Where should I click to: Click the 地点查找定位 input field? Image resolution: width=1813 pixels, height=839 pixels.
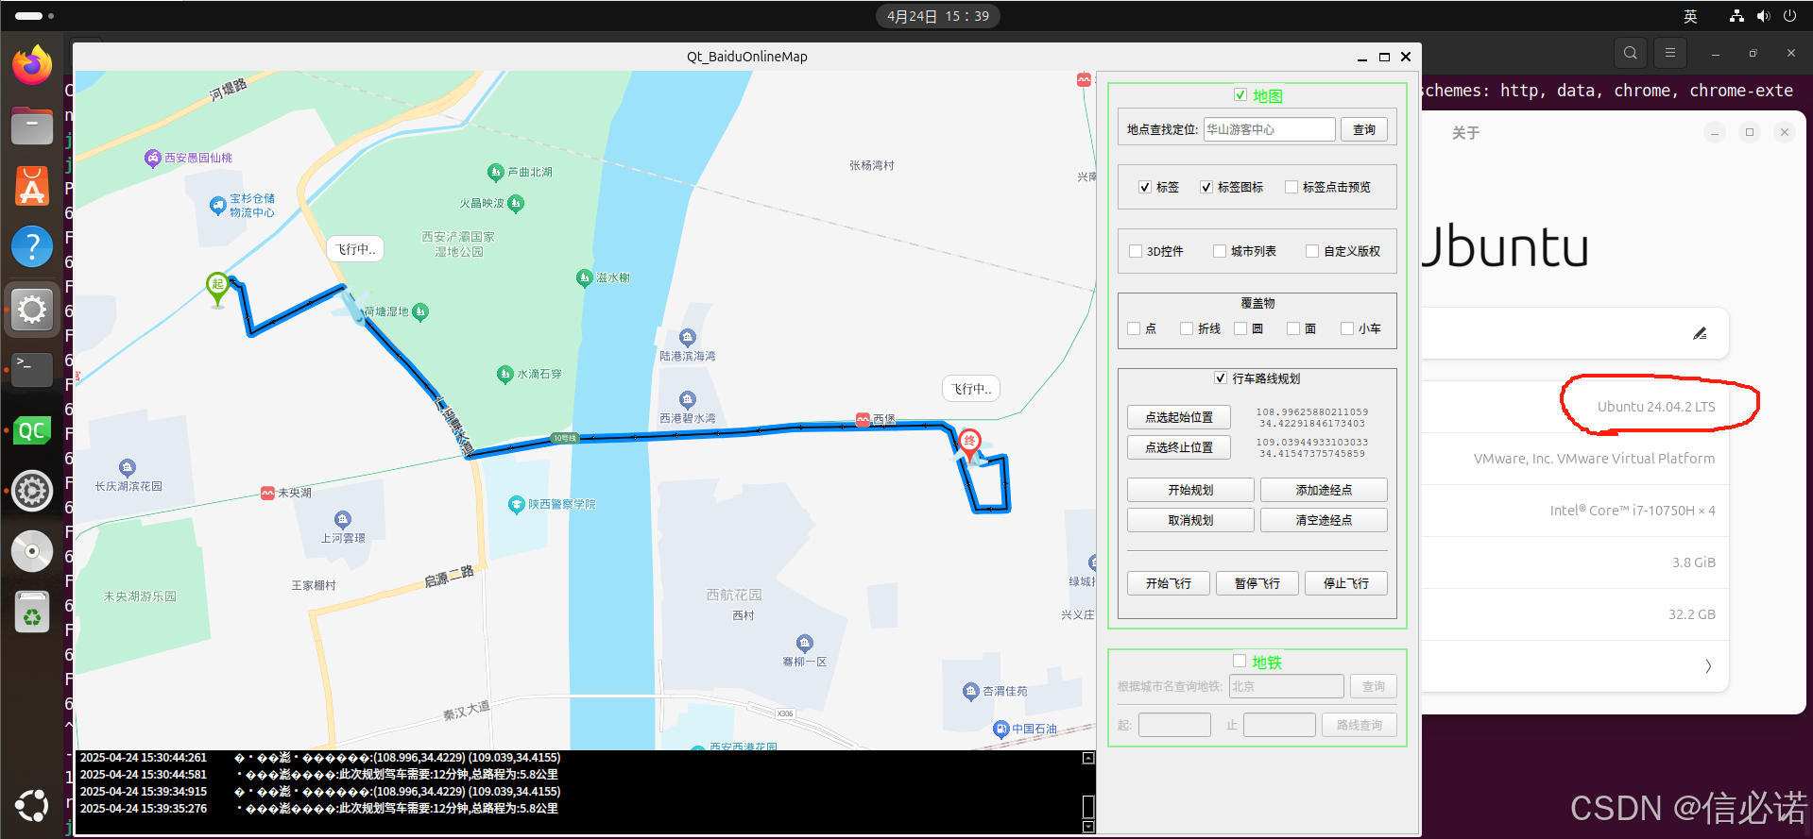click(1270, 129)
